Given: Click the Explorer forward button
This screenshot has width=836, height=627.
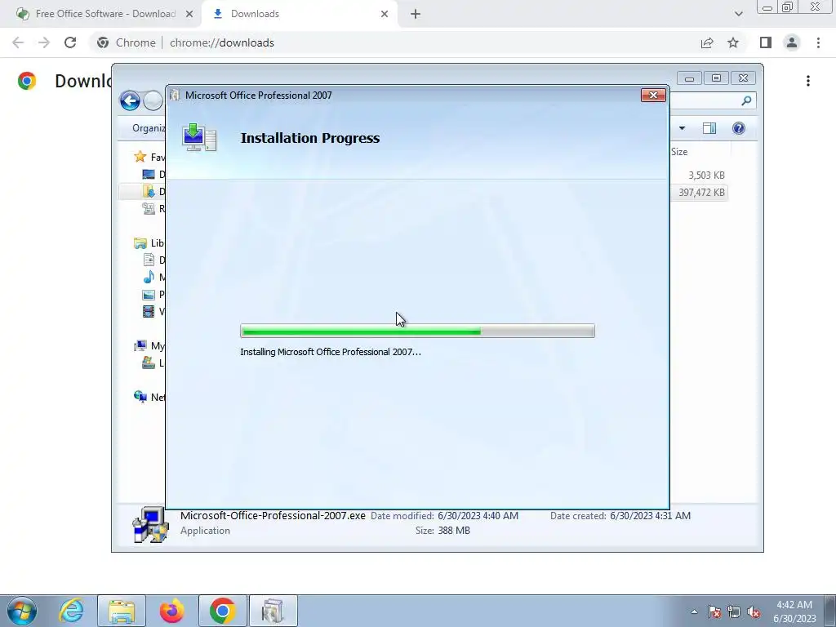Looking at the screenshot, I should [x=153, y=100].
